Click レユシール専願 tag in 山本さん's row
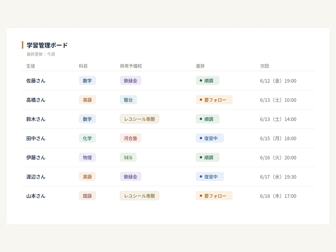 click(139, 196)
